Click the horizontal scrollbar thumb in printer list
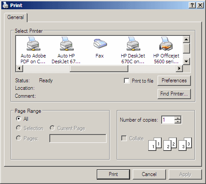The height and width of the screenshot is (184, 206). (x=99, y=69)
